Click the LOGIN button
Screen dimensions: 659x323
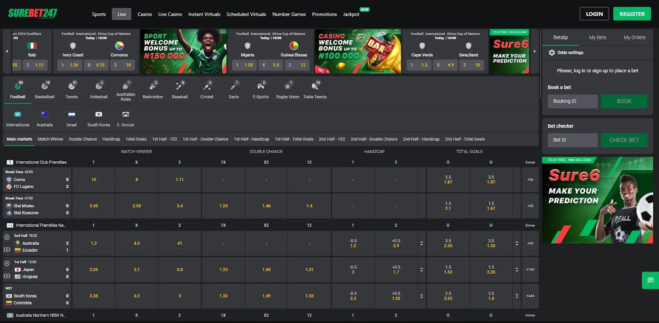[594, 14]
